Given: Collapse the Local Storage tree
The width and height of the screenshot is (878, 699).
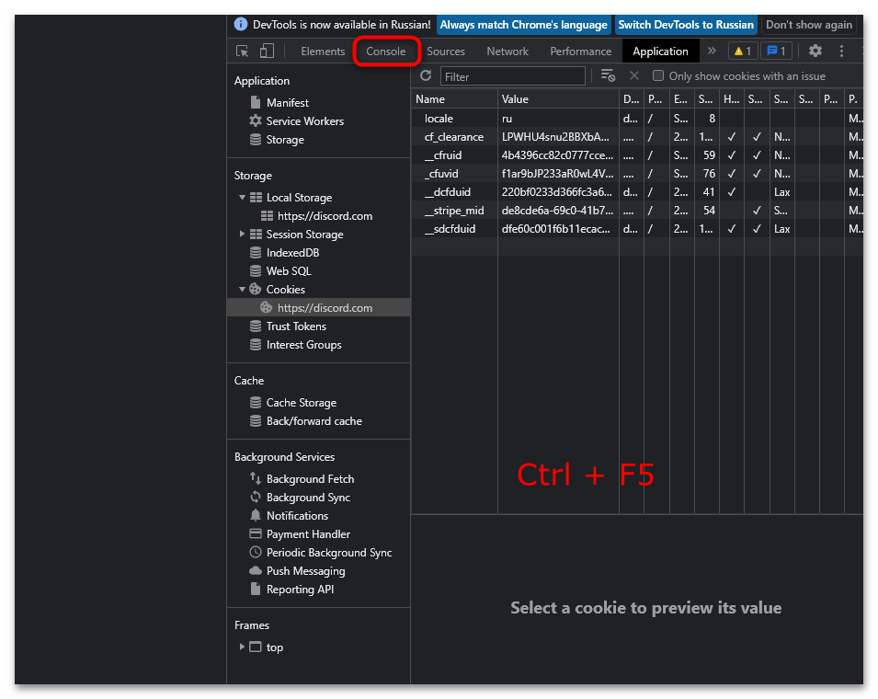Looking at the screenshot, I should 242,197.
